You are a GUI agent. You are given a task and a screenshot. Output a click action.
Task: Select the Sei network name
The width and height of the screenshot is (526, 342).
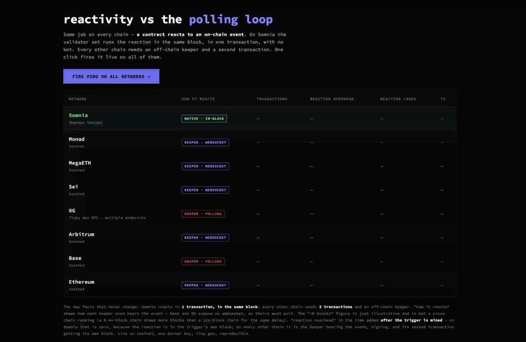coord(73,187)
